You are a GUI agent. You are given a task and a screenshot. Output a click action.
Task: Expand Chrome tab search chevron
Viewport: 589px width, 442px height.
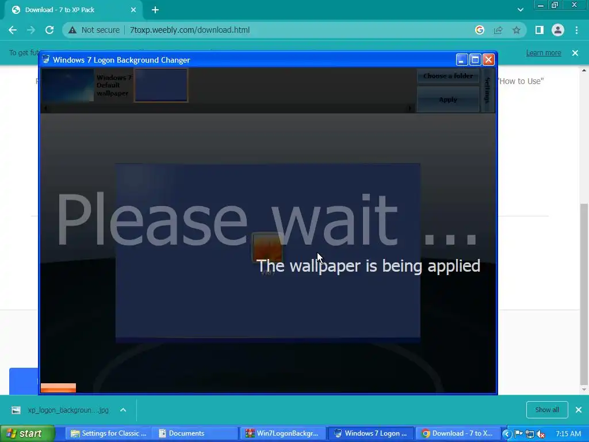[520, 10]
